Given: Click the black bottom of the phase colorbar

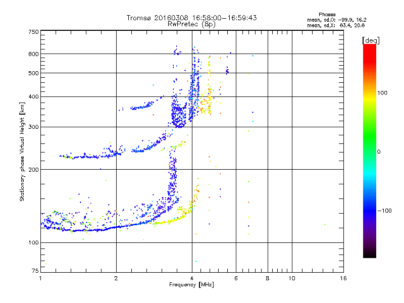Looking at the screenshot, I should 370,254.
